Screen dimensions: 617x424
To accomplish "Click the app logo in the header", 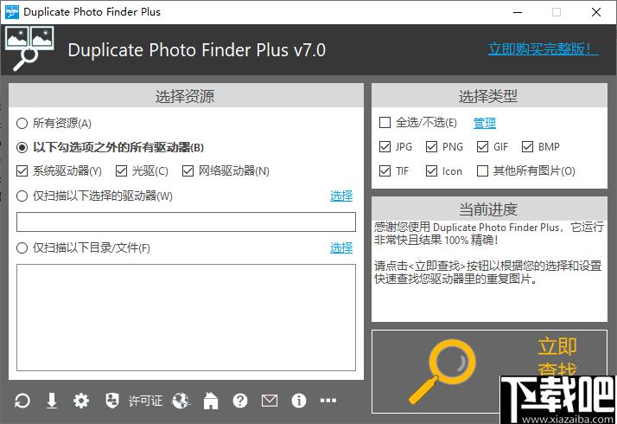I will 29,48.
